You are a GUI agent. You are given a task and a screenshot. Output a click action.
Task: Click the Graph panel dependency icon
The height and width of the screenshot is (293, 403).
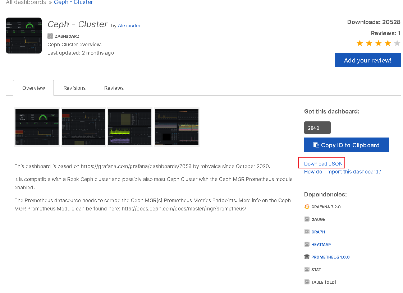tap(307, 232)
